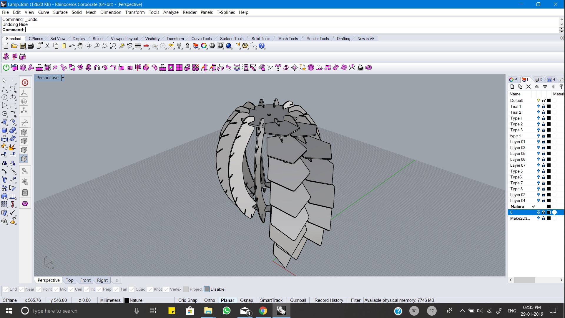Image resolution: width=565 pixels, height=318 pixels.
Task: Switch to the Curve Tools toolbar tab
Action: click(x=201, y=39)
